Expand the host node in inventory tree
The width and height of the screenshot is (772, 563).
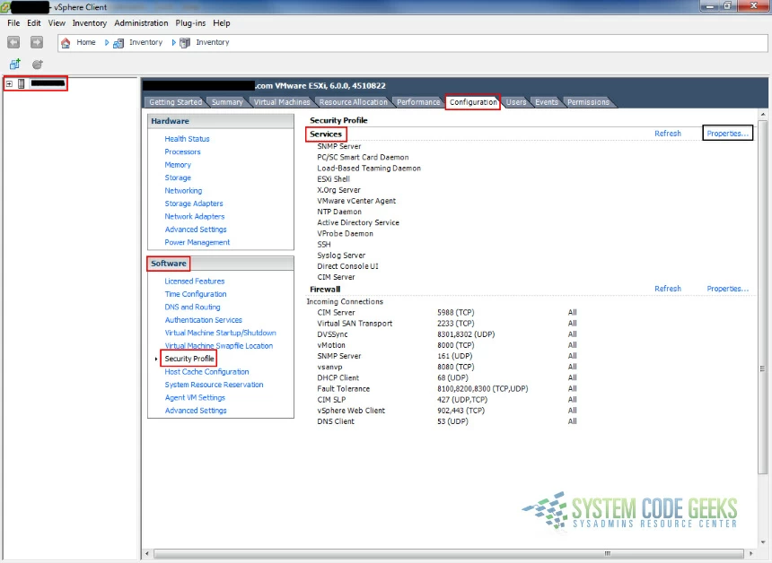point(9,83)
